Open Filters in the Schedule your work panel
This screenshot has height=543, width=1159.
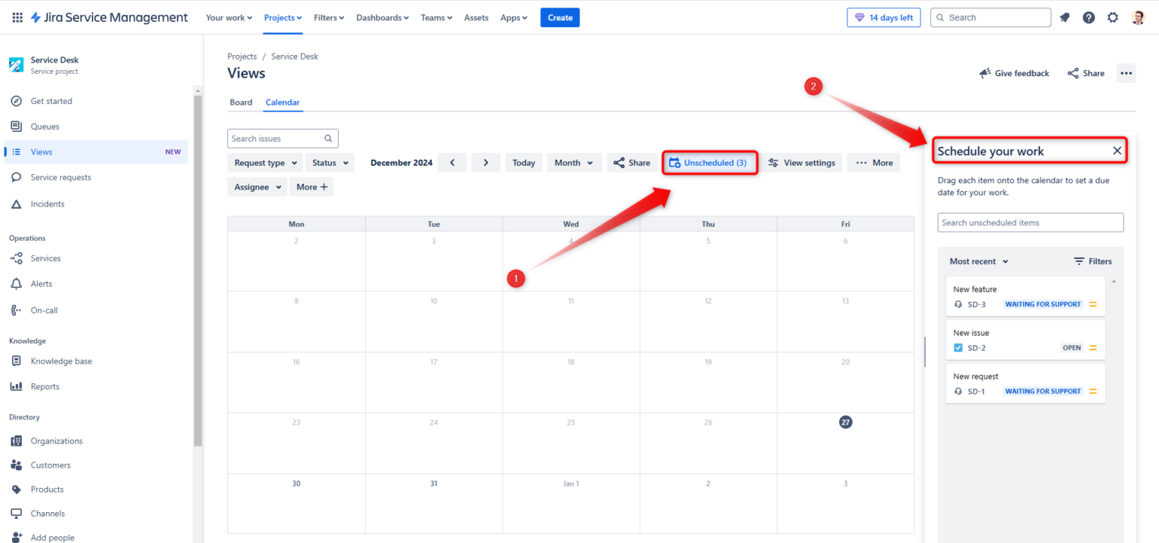(x=1093, y=261)
